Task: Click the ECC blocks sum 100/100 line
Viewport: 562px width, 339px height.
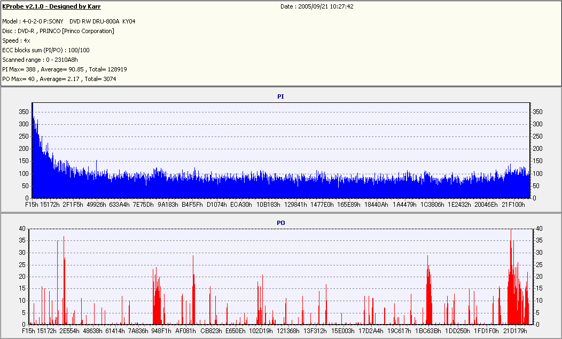Action: pyautogui.click(x=46, y=50)
